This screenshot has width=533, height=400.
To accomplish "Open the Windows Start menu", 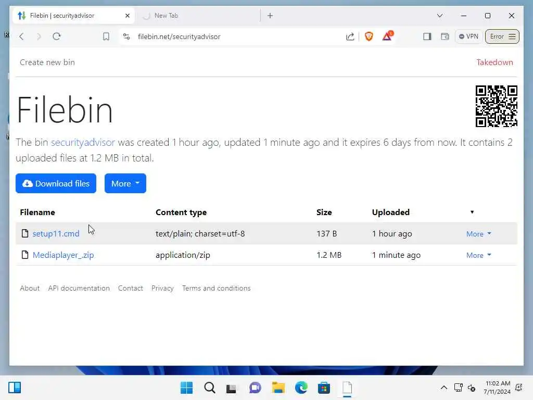I will point(186,387).
